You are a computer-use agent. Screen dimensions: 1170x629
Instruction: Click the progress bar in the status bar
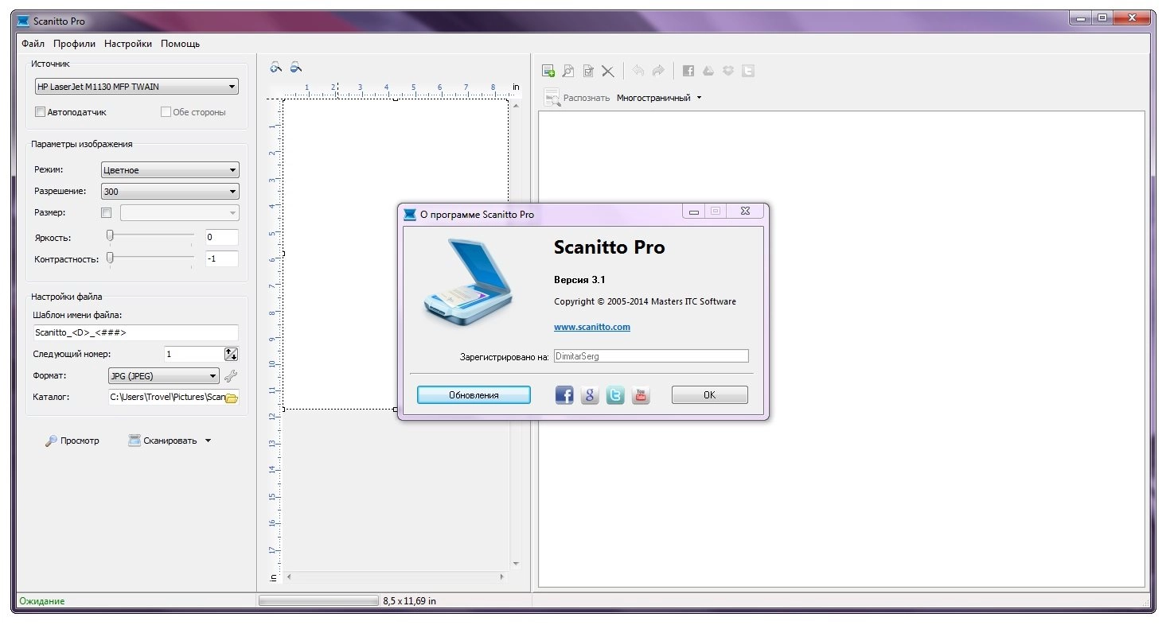pyautogui.click(x=318, y=601)
